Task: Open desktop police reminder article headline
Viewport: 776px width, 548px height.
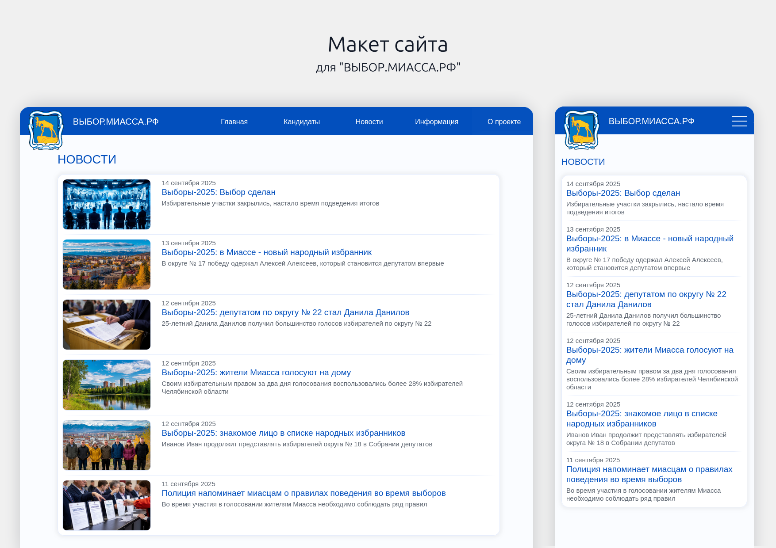Action: [303, 493]
